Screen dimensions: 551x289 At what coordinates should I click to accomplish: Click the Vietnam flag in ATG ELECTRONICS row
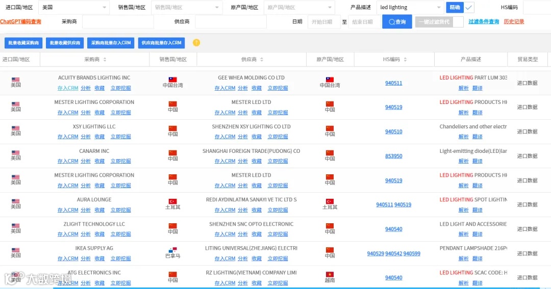(x=330, y=275)
